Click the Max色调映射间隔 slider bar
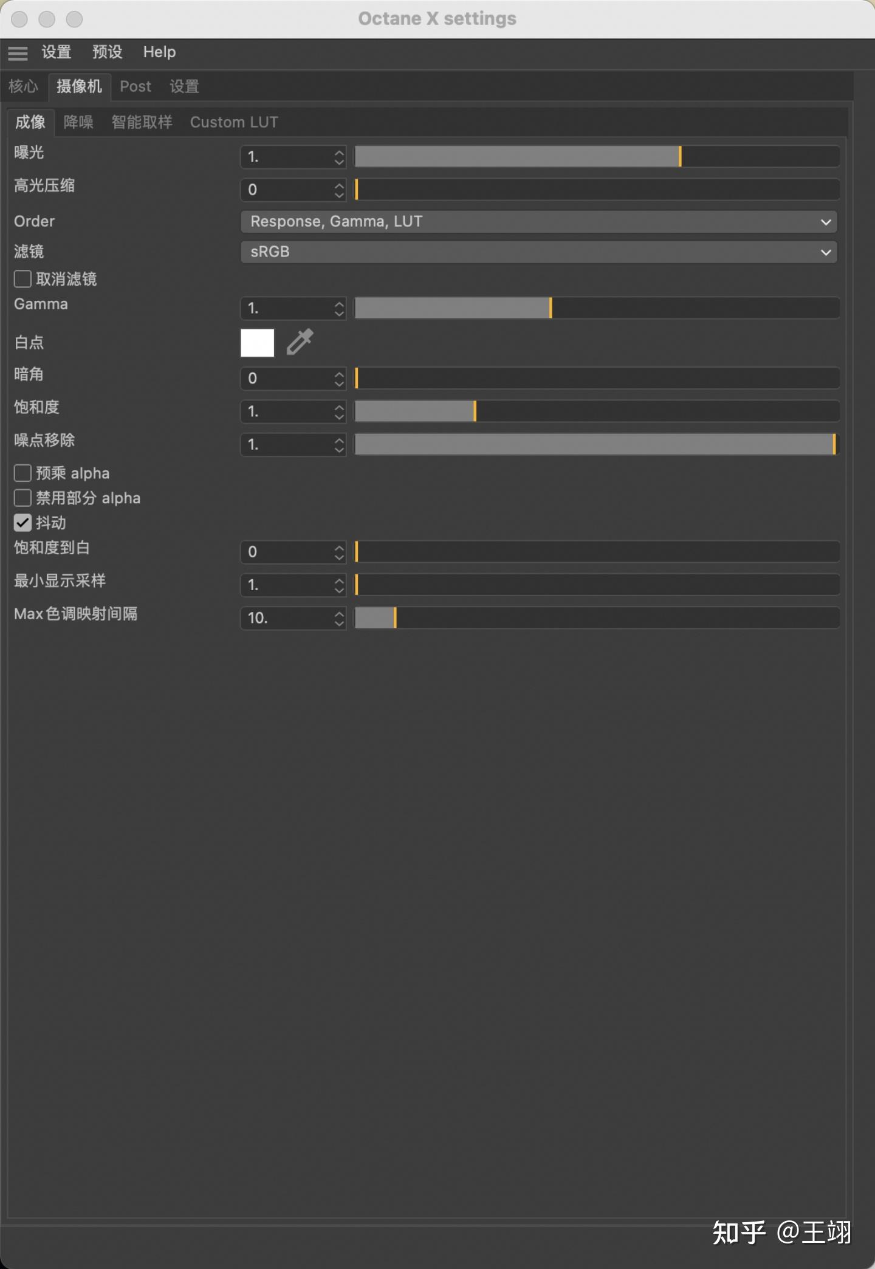 pos(597,618)
